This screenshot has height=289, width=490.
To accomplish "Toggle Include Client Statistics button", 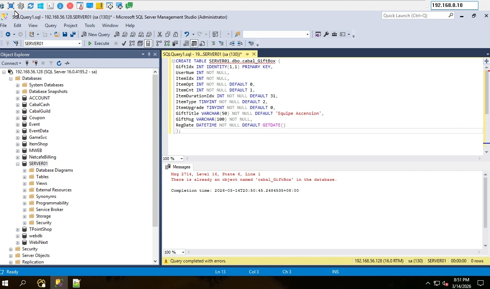I will click(175, 43).
